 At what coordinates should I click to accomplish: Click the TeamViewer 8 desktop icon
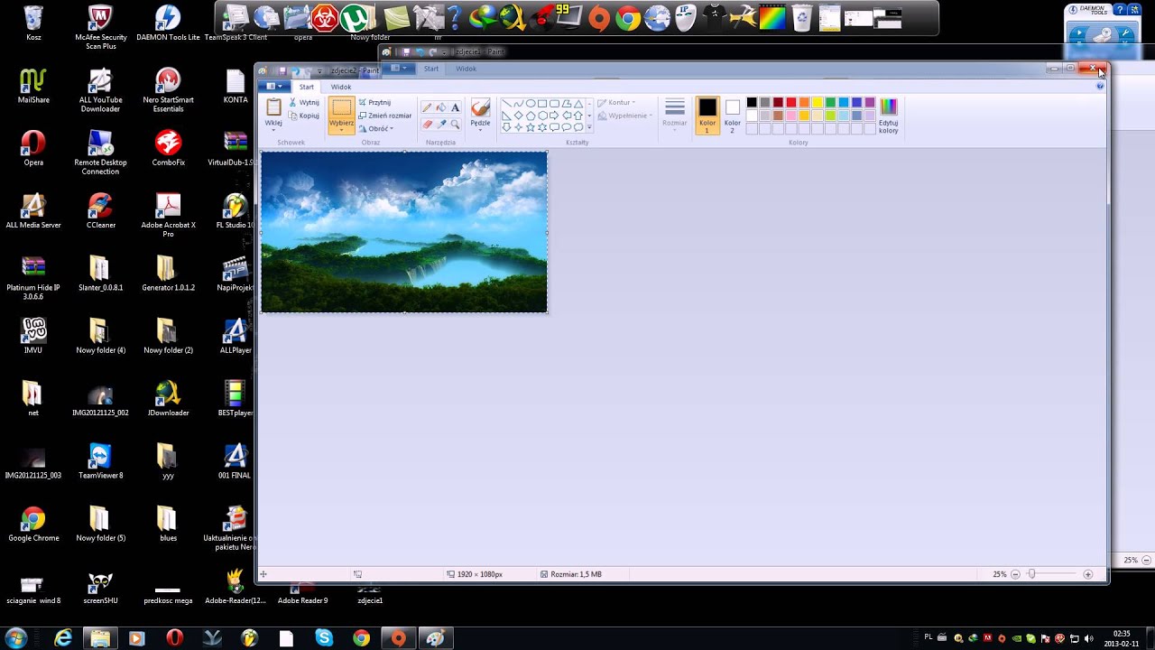(x=100, y=460)
